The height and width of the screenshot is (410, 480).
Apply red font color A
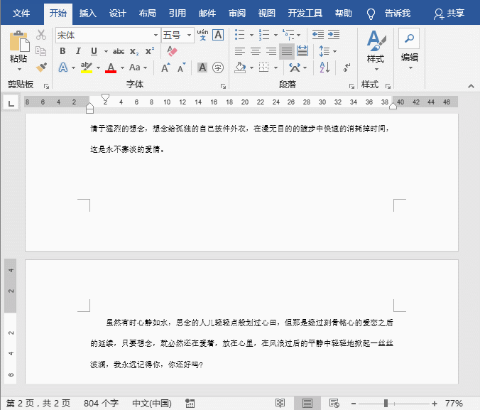111,67
